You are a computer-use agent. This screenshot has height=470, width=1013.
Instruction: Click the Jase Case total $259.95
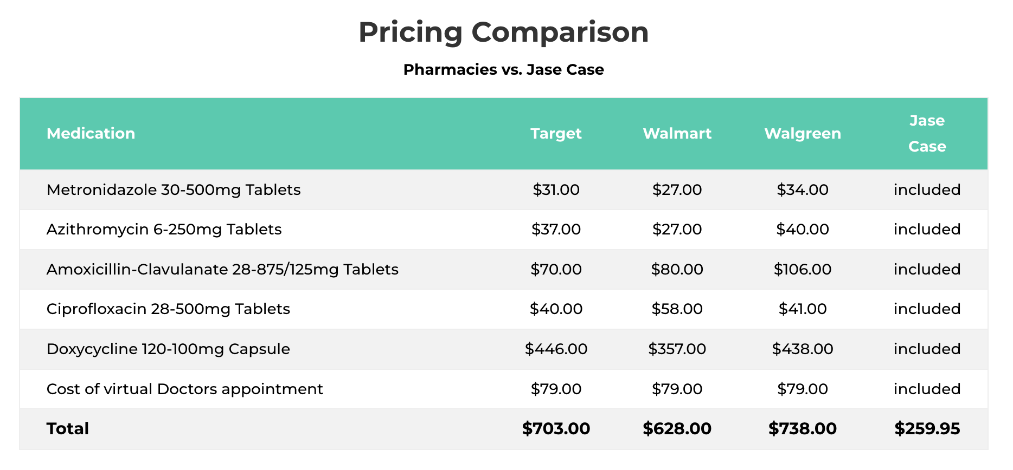pyautogui.click(x=927, y=429)
